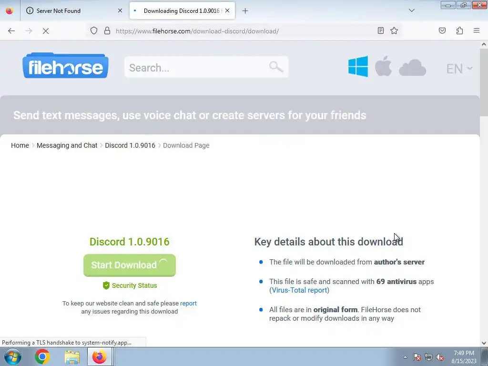Click scrollbar down arrow
Image resolution: width=488 pixels, height=366 pixels.
484,343
